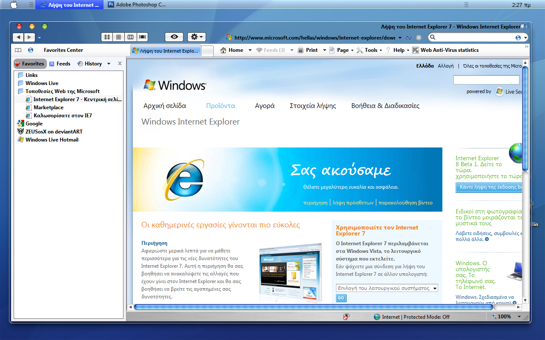Click the top search box field
Screen dimensions: 545x340
pos(474,37)
